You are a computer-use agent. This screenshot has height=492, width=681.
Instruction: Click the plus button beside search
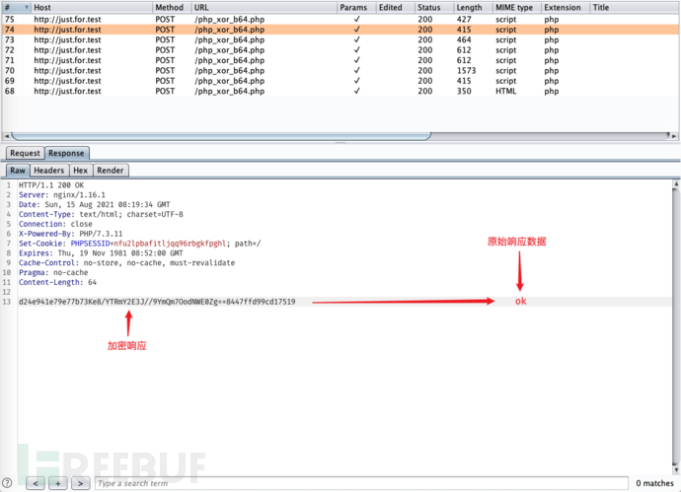60,483
